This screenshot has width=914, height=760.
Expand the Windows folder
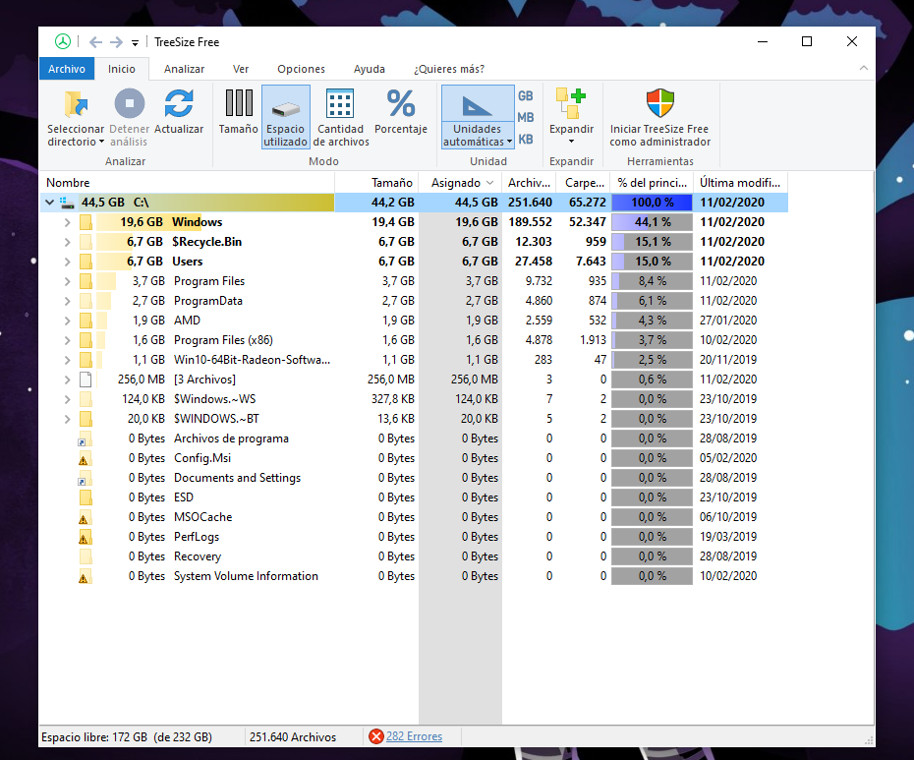click(x=67, y=222)
